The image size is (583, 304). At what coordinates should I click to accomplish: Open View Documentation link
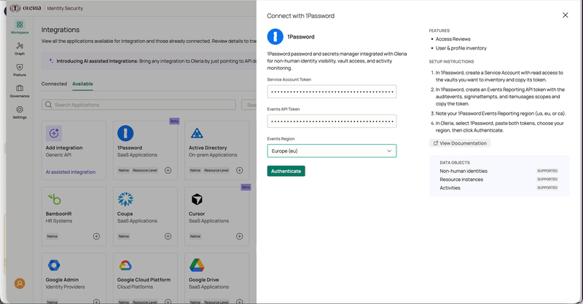coord(460,143)
